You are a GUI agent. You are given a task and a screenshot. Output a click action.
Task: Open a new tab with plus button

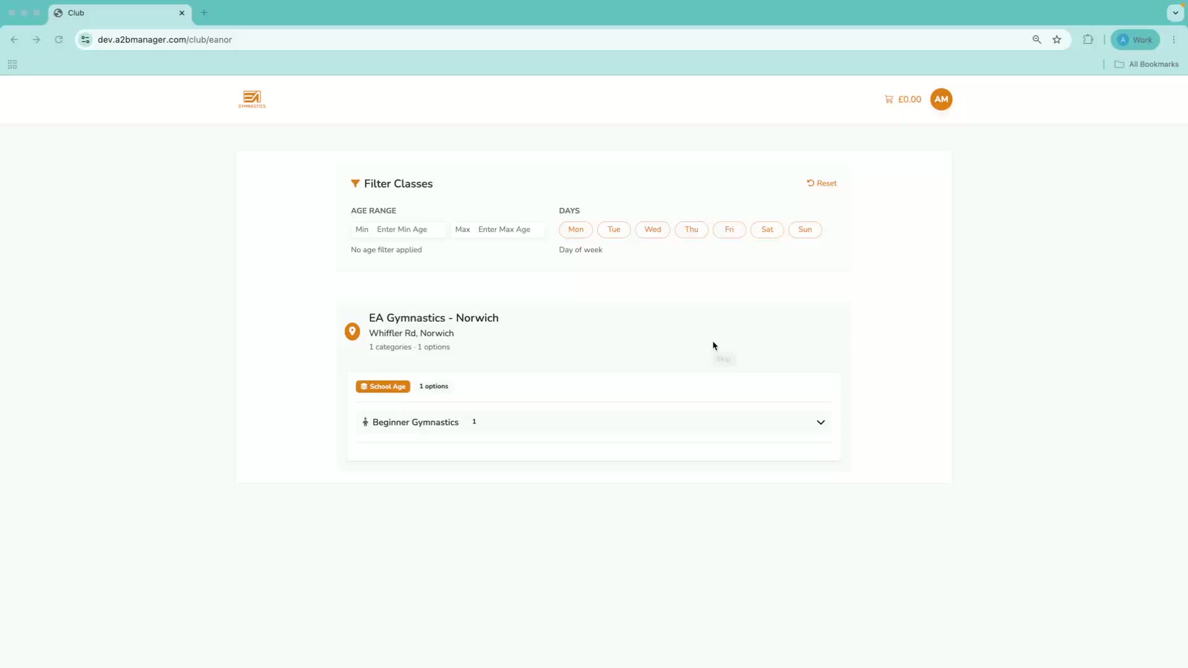pos(204,13)
